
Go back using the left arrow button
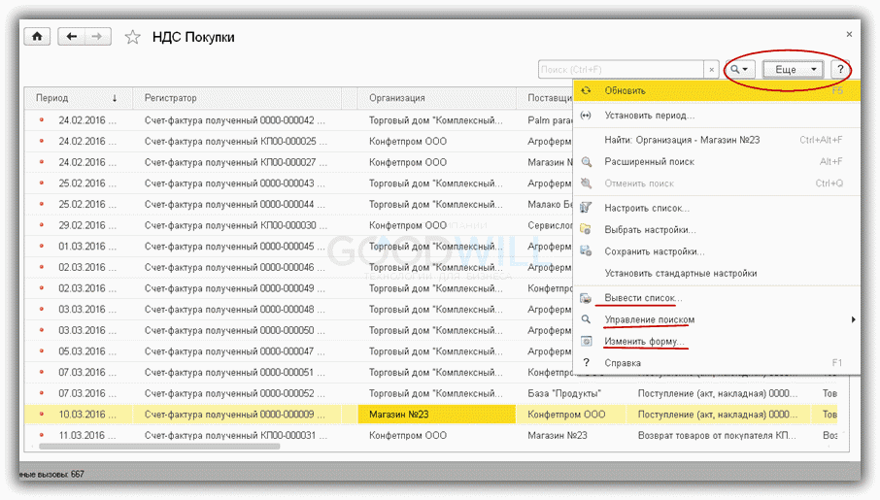[71, 37]
